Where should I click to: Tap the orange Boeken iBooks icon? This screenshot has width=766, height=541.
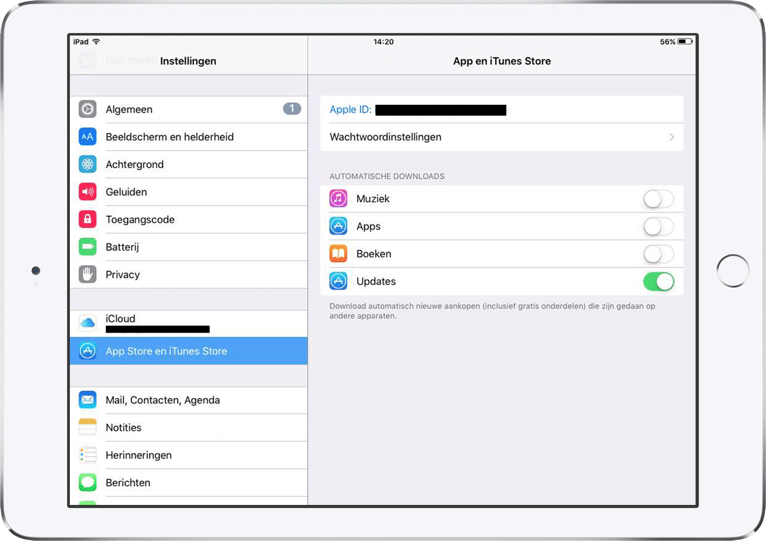coord(338,254)
